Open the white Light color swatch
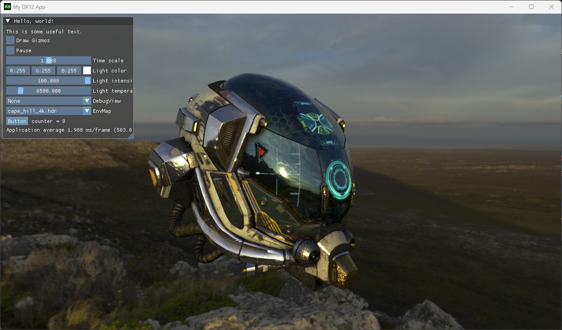Image resolution: width=562 pixels, height=330 pixels. pos(87,71)
